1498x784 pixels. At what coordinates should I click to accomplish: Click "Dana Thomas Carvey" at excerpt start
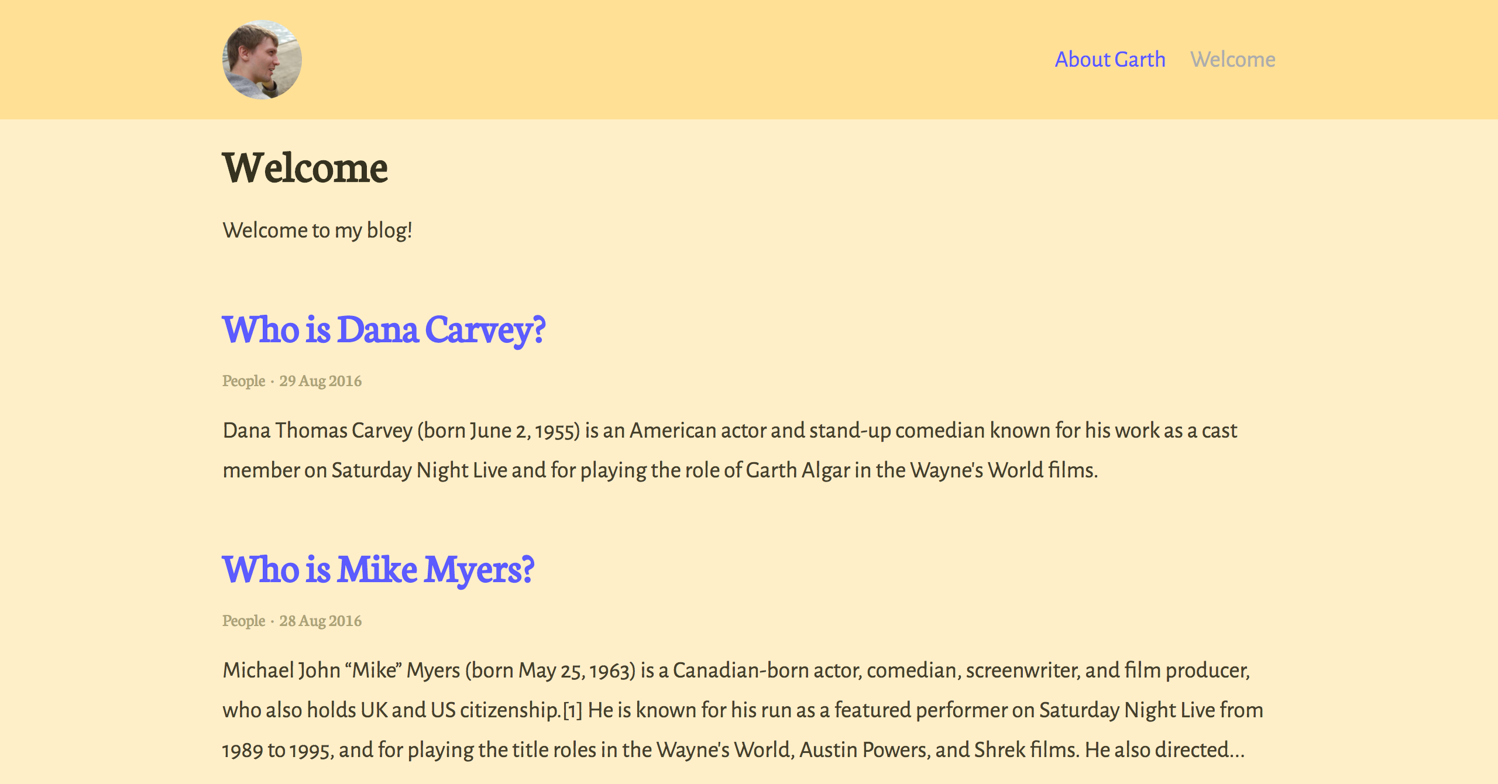point(317,431)
